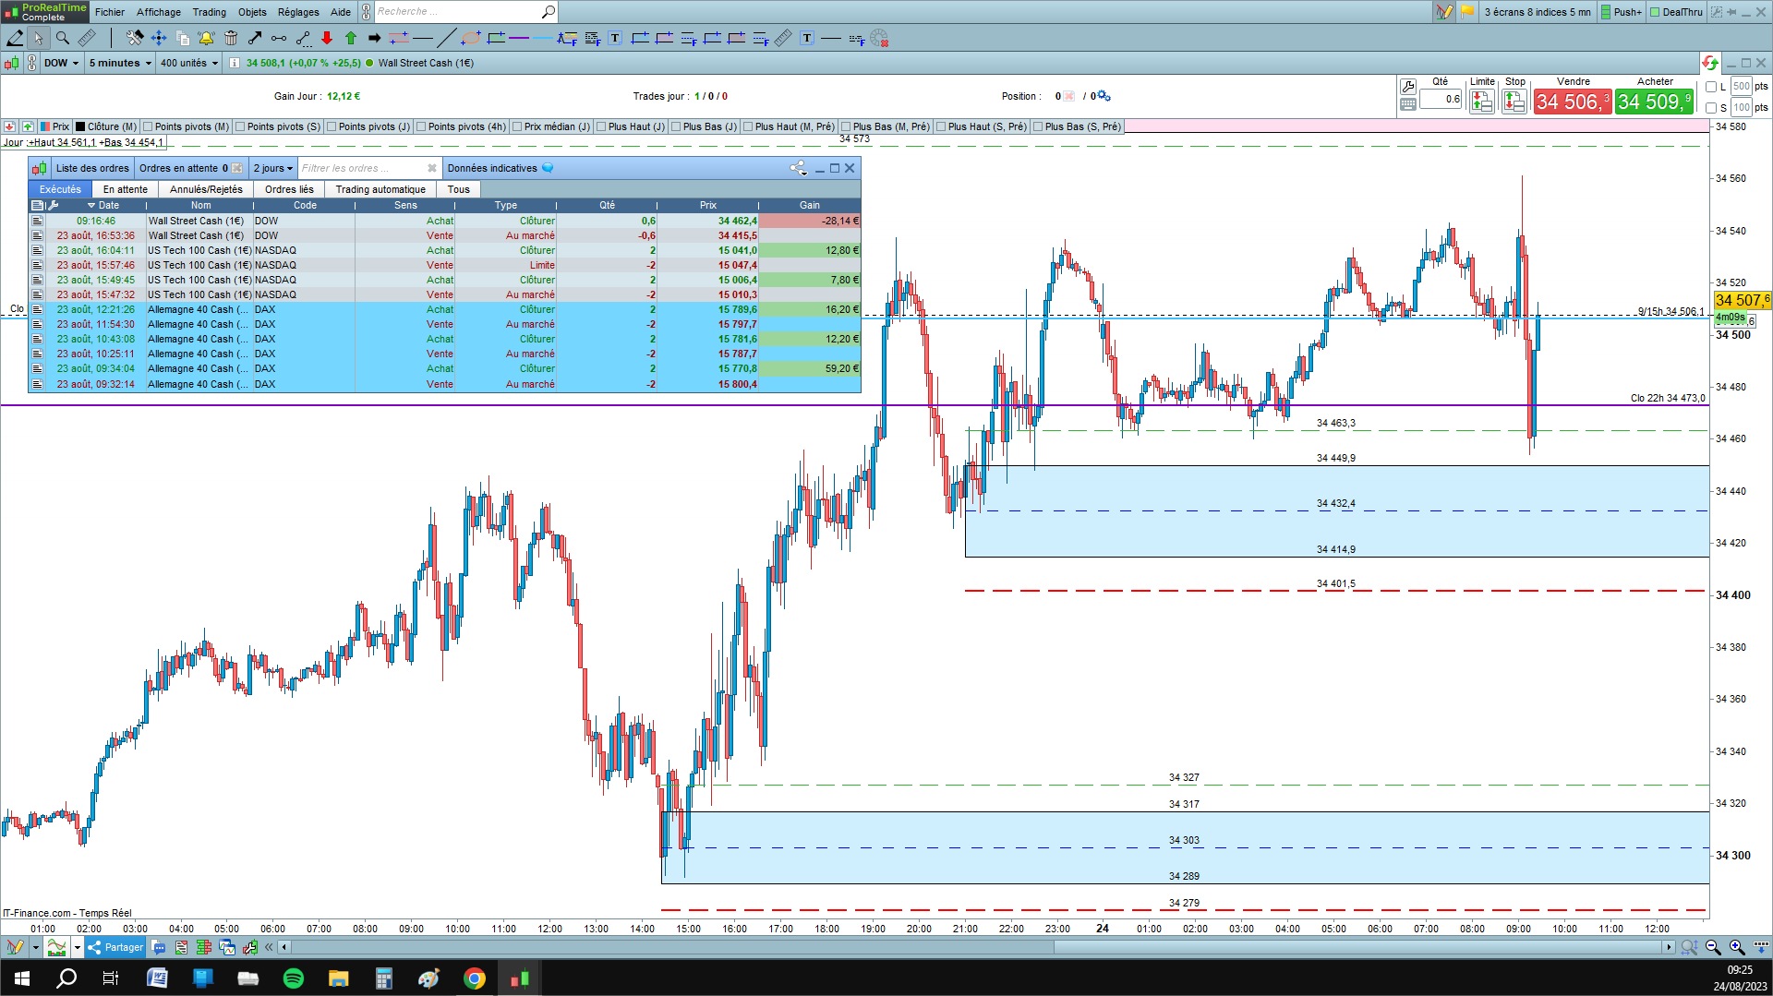The height and width of the screenshot is (996, 1773).
Task: Select the magnifier zoom tool
Action: click(62, 38)
